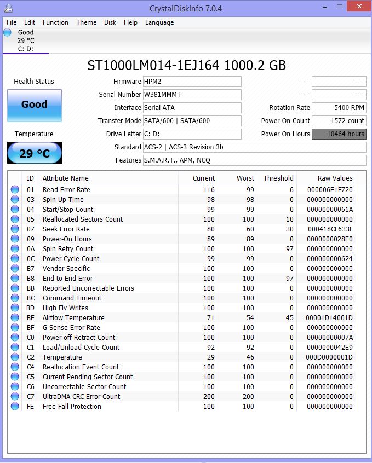Viewport: 372px width, 463px height.
Task: Click status orb for C2 Temperature row
Action: 15,357
